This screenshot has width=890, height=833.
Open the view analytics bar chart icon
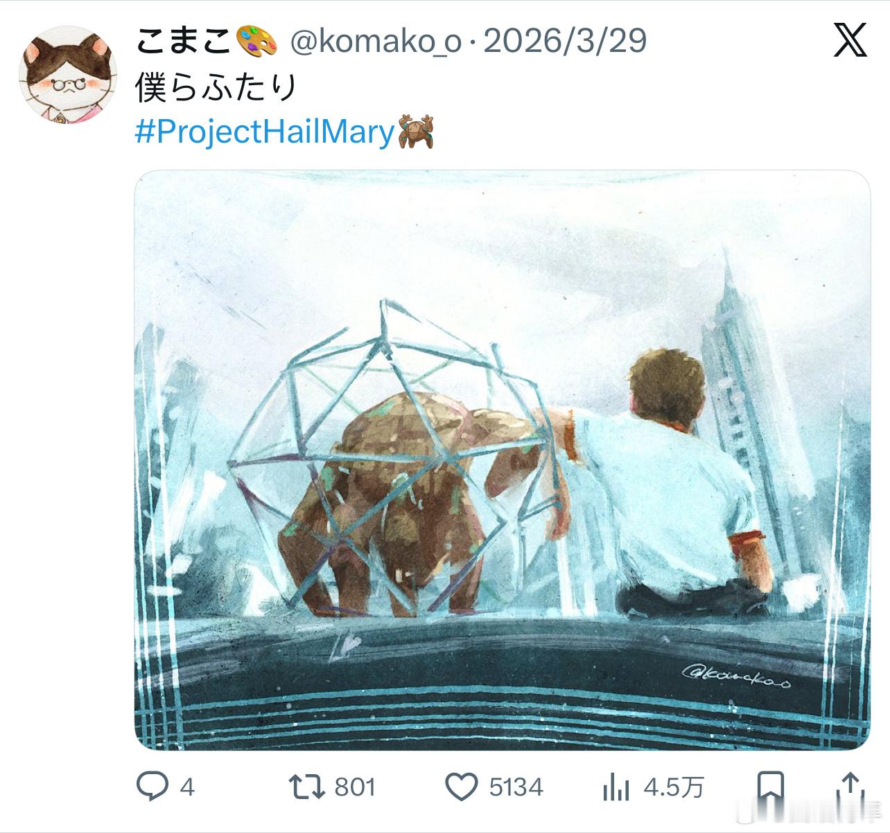[x=616, y=787]
